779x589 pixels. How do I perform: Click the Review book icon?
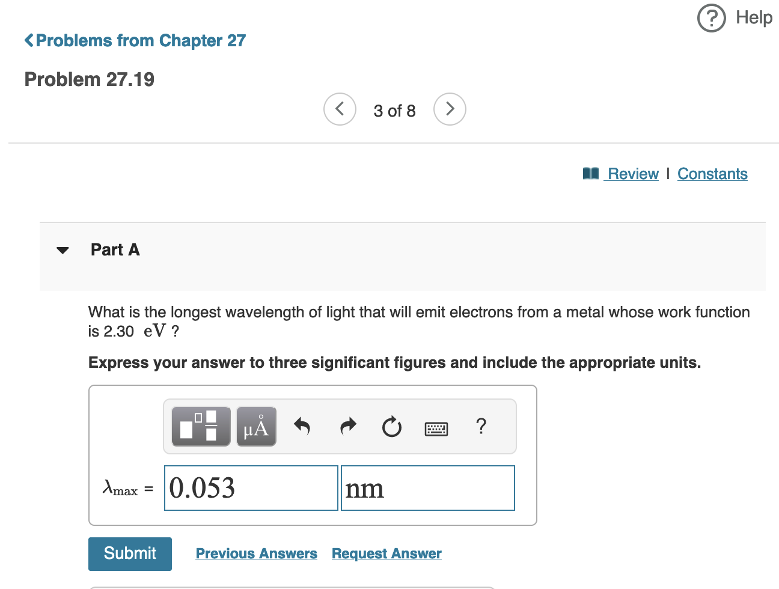click(591, 173)
